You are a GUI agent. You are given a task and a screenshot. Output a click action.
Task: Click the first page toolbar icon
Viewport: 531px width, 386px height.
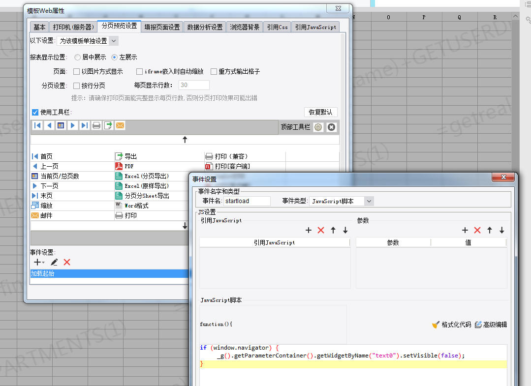(37, 126)
